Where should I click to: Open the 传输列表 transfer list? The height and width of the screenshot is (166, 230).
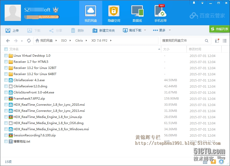[x=220, y=29]
